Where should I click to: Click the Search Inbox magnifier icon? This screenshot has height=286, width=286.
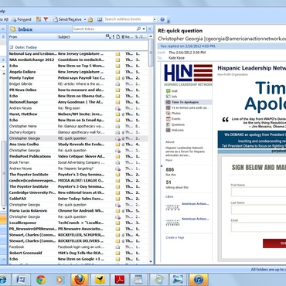138,29
